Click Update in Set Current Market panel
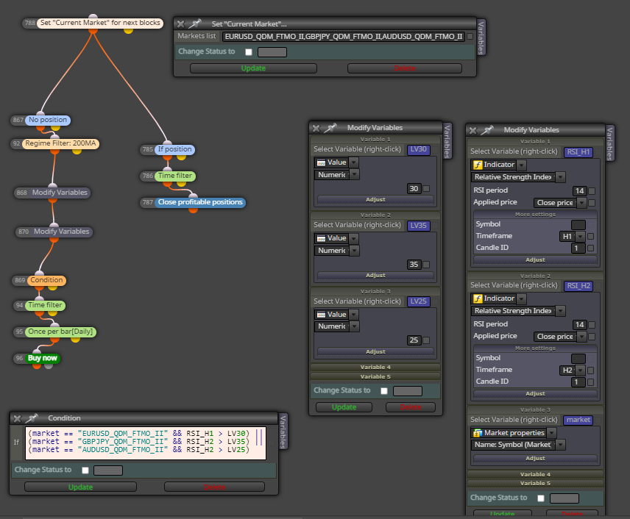The height and width of the screenshot is (519, 630). tap(253, 68)
